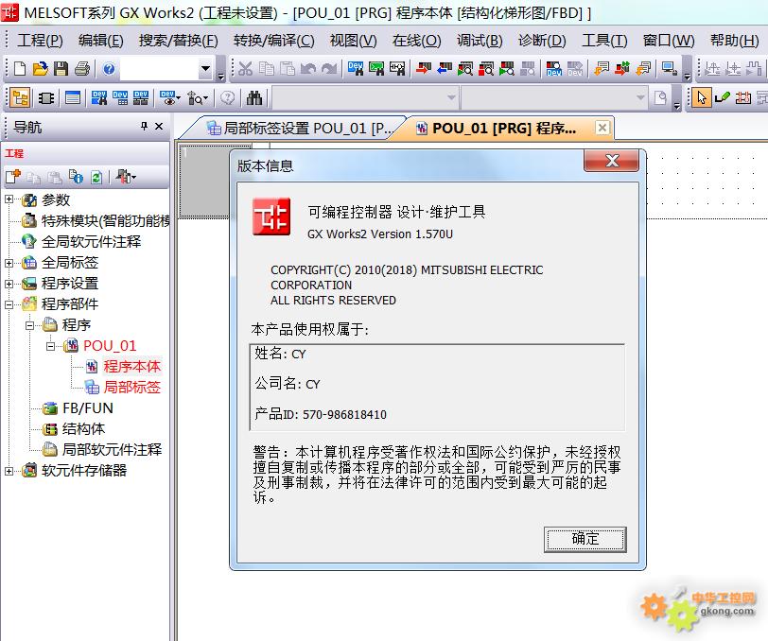Open the 诊断(D) menu
Viewport: 768px width, 641px height.
542,40
